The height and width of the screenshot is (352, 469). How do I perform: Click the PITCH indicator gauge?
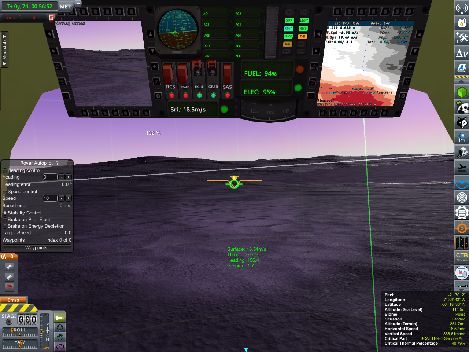(x=45, y=331)
